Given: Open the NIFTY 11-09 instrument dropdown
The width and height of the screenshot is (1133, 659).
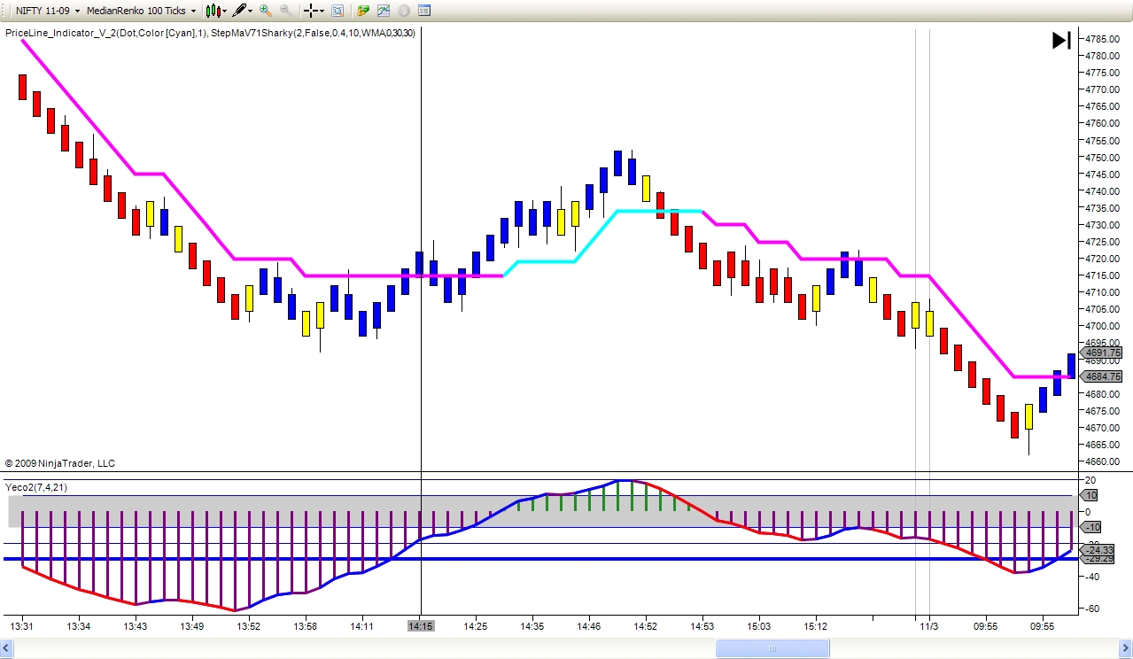Looking at the screenshot, I should coord(47,11).
